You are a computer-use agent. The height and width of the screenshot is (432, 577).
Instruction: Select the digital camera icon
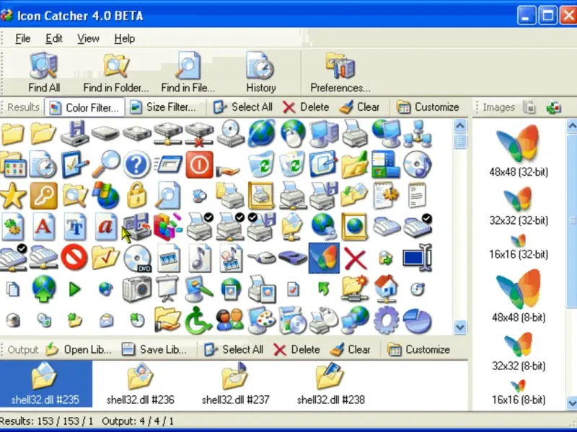click(137, 289)
